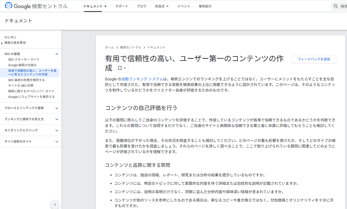Switch to the ブログ tab

pyautogui.click(x=141, y=6)
